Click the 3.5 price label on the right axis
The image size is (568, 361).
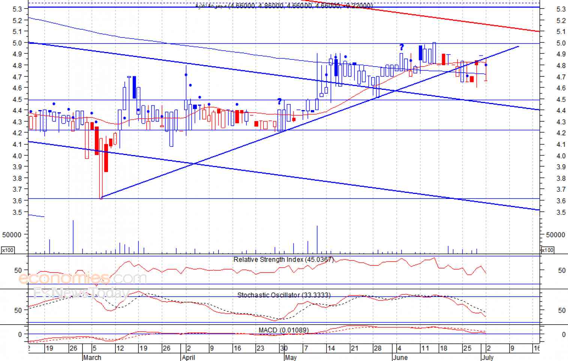(561, 212)
